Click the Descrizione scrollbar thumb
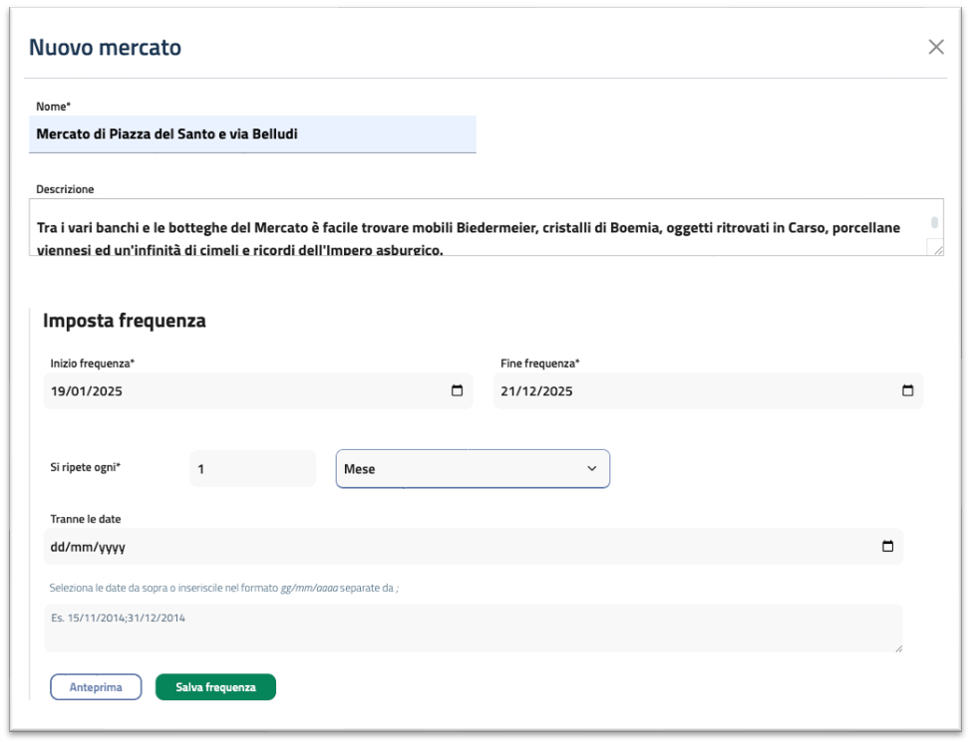969x742 pixels. [934, 222]
